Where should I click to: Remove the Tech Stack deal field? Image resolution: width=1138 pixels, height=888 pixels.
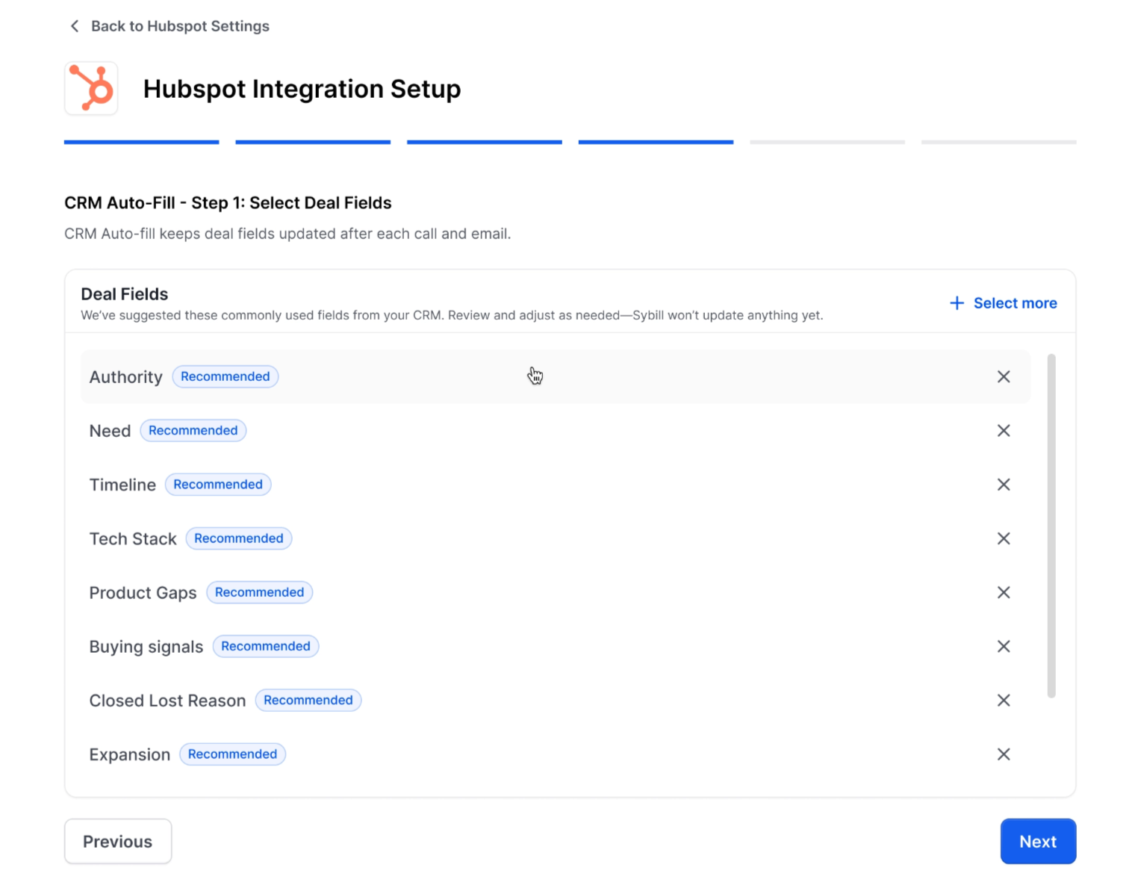[1004, 538]
